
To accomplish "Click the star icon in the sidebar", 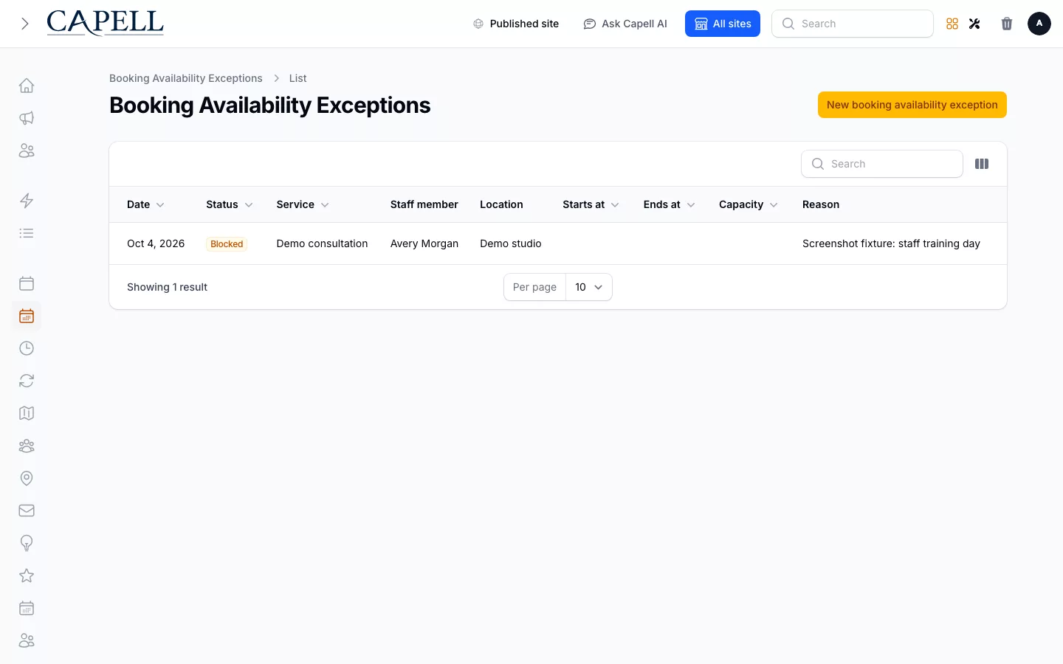I will click(27, 575).
